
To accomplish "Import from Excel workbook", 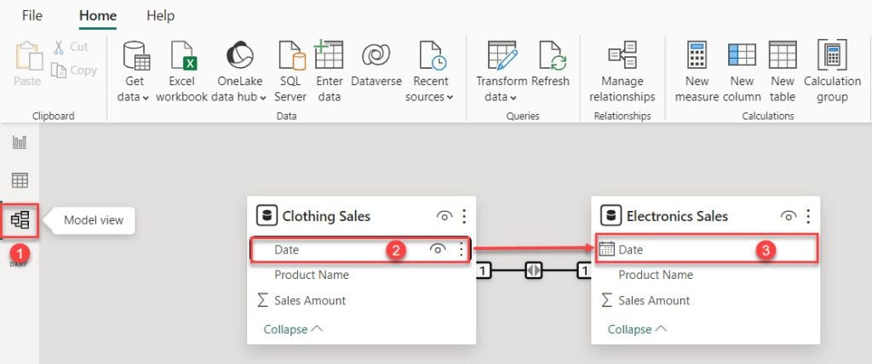I will tap(182, 71).
